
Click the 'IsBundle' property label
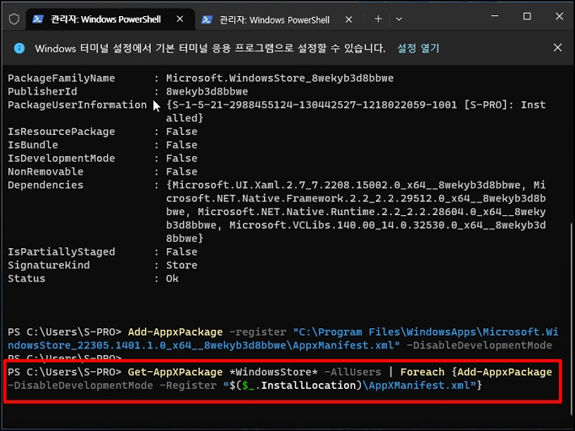coord(32,145)
